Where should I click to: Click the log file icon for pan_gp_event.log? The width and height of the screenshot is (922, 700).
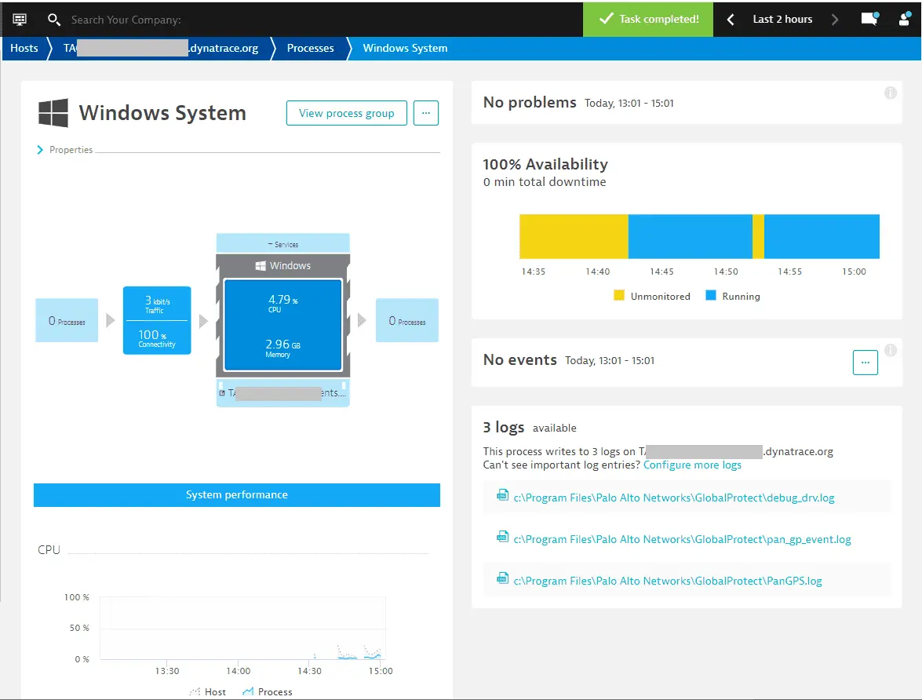click(502, 537)
